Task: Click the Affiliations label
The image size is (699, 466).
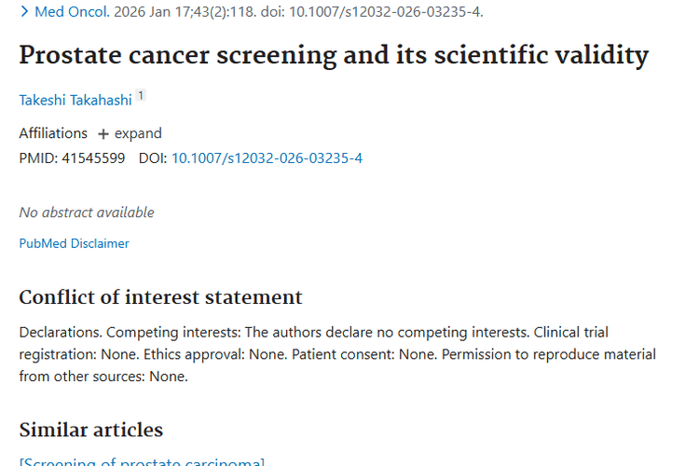Action: (x=53, y=133)
